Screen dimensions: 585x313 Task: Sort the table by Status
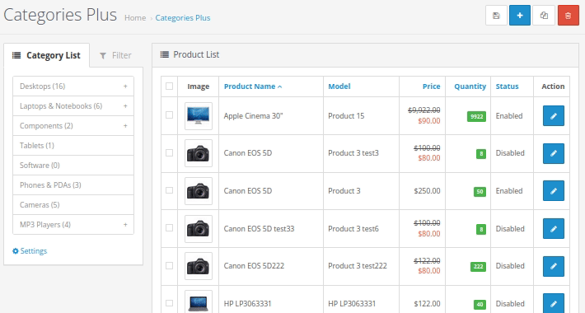click(507, 86)
